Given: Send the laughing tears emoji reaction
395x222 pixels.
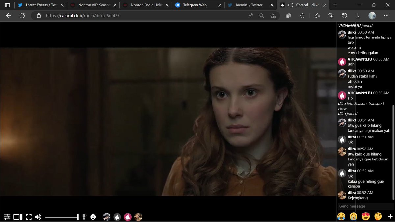Looking at the screenshot, I should (341, 216).
